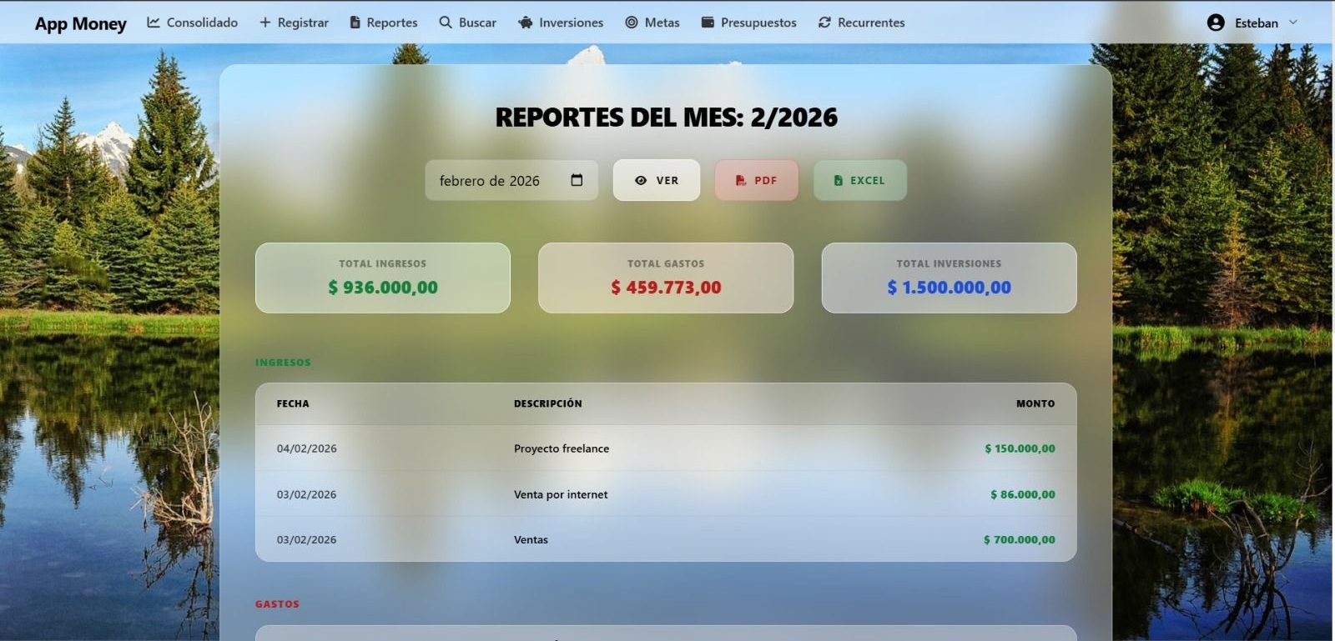Download the report as EXCEL

(859, 180)
